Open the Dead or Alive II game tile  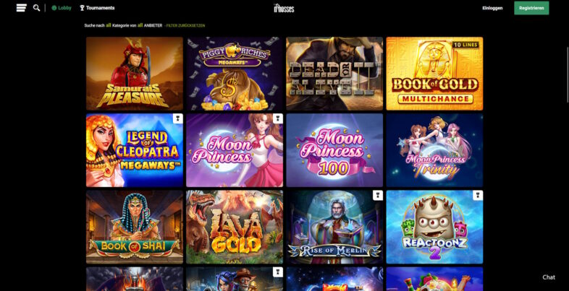tap(334, 74)
